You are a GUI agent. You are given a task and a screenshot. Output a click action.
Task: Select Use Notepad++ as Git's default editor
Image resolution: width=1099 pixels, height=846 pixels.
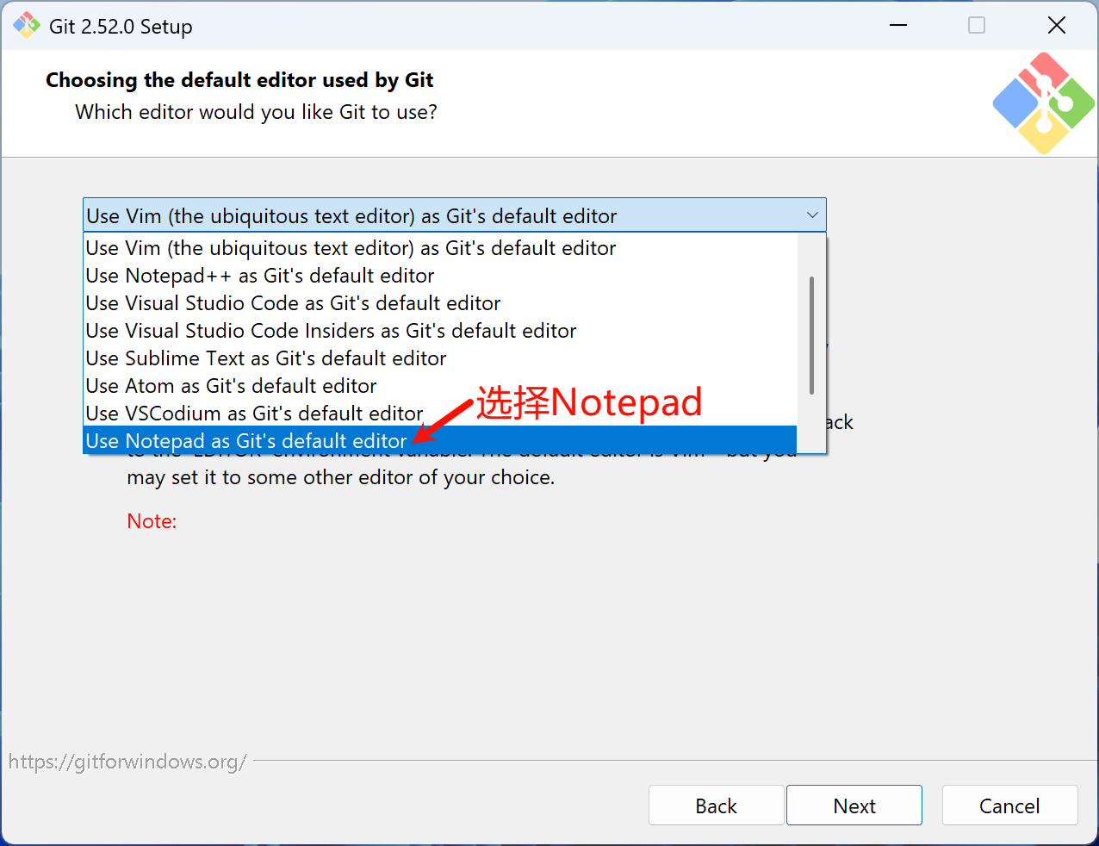click(260, 276)
